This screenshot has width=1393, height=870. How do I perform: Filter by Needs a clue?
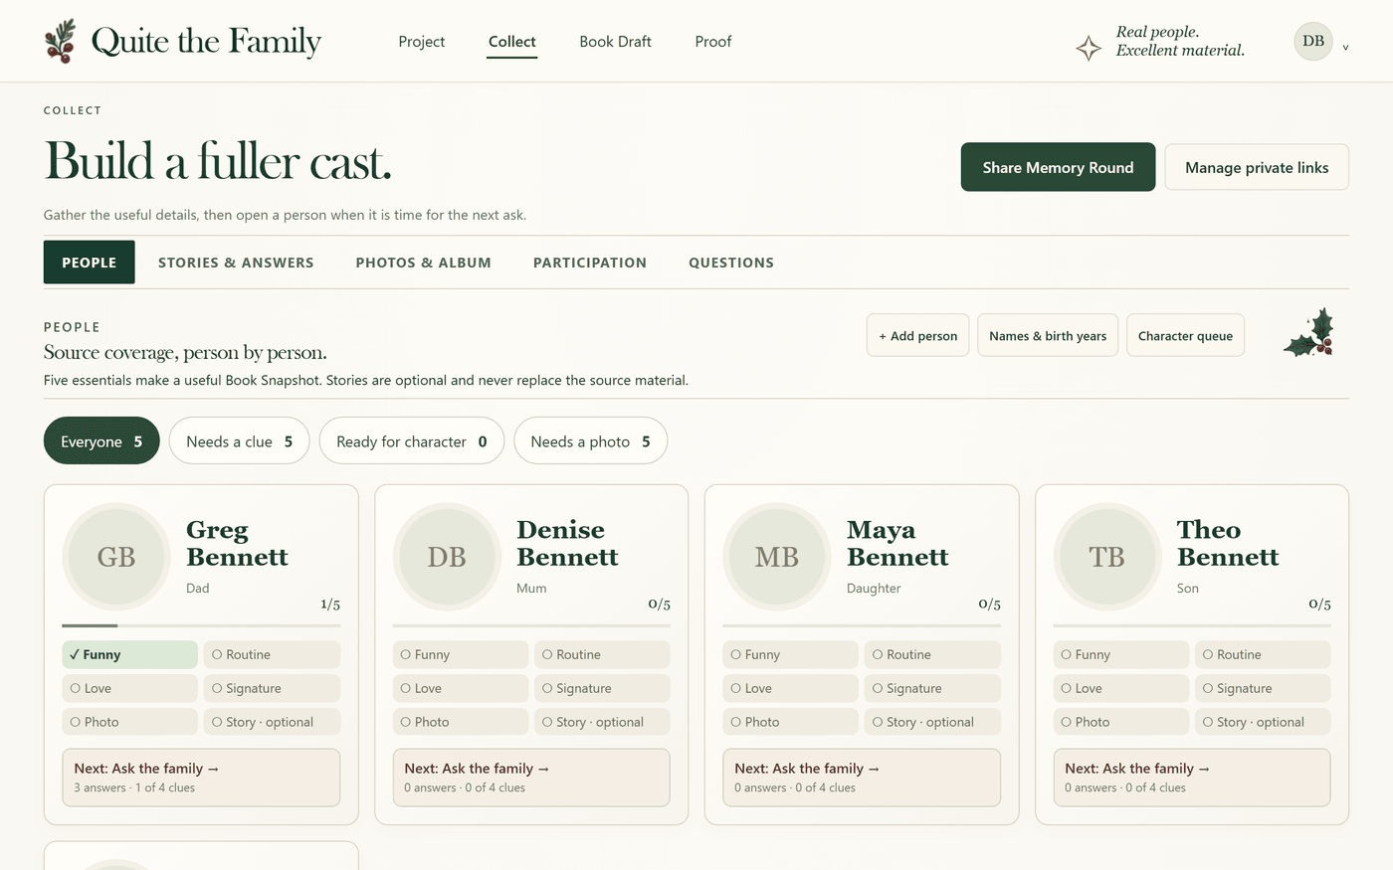pos(240,441)
